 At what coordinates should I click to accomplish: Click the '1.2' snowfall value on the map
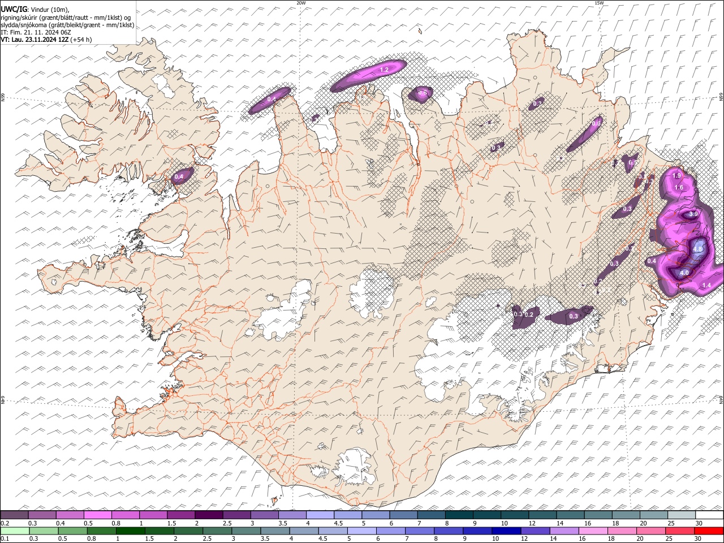384,70
